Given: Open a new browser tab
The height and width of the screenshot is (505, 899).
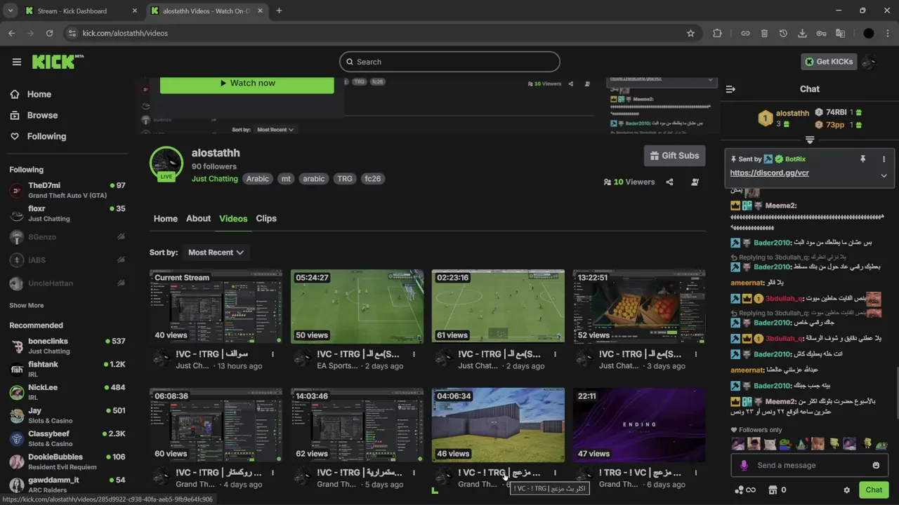Looking at the screenshot, I should [x=279, y=11].
